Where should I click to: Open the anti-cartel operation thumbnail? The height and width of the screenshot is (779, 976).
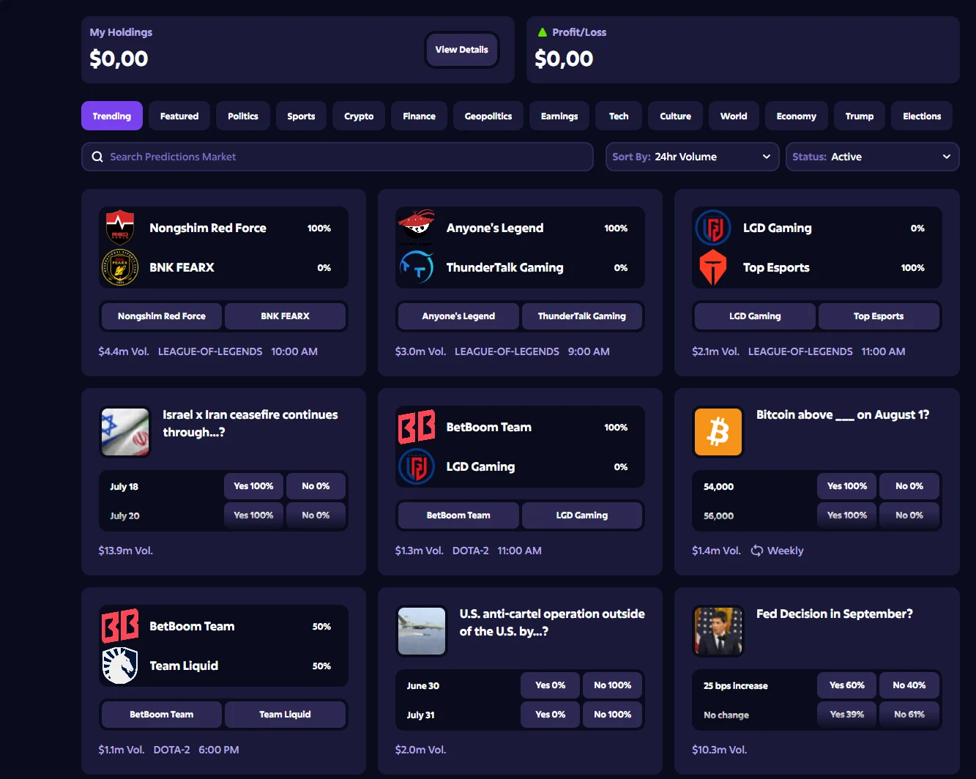click(422, 631)
